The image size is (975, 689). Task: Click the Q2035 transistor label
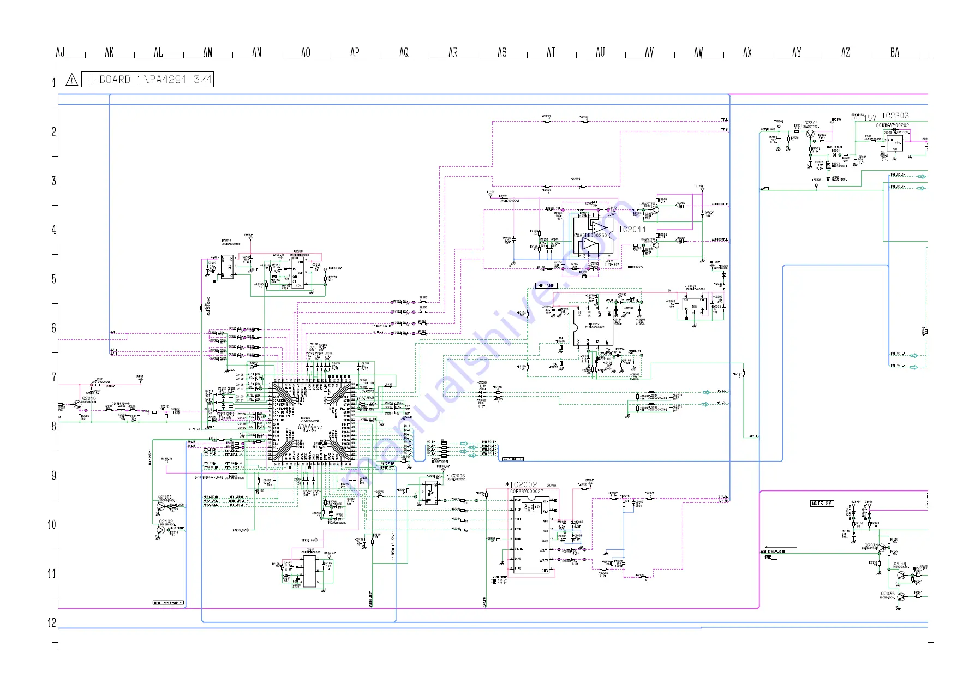(888, 594)
